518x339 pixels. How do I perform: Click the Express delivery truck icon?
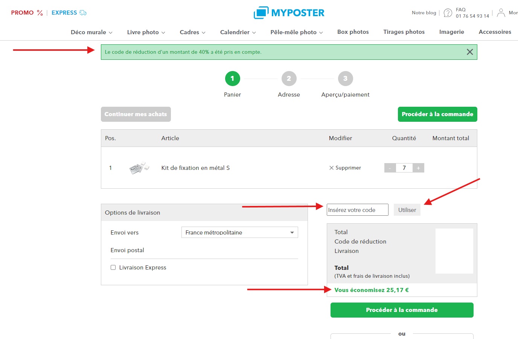pyautogui.click(x=83, y=13)
